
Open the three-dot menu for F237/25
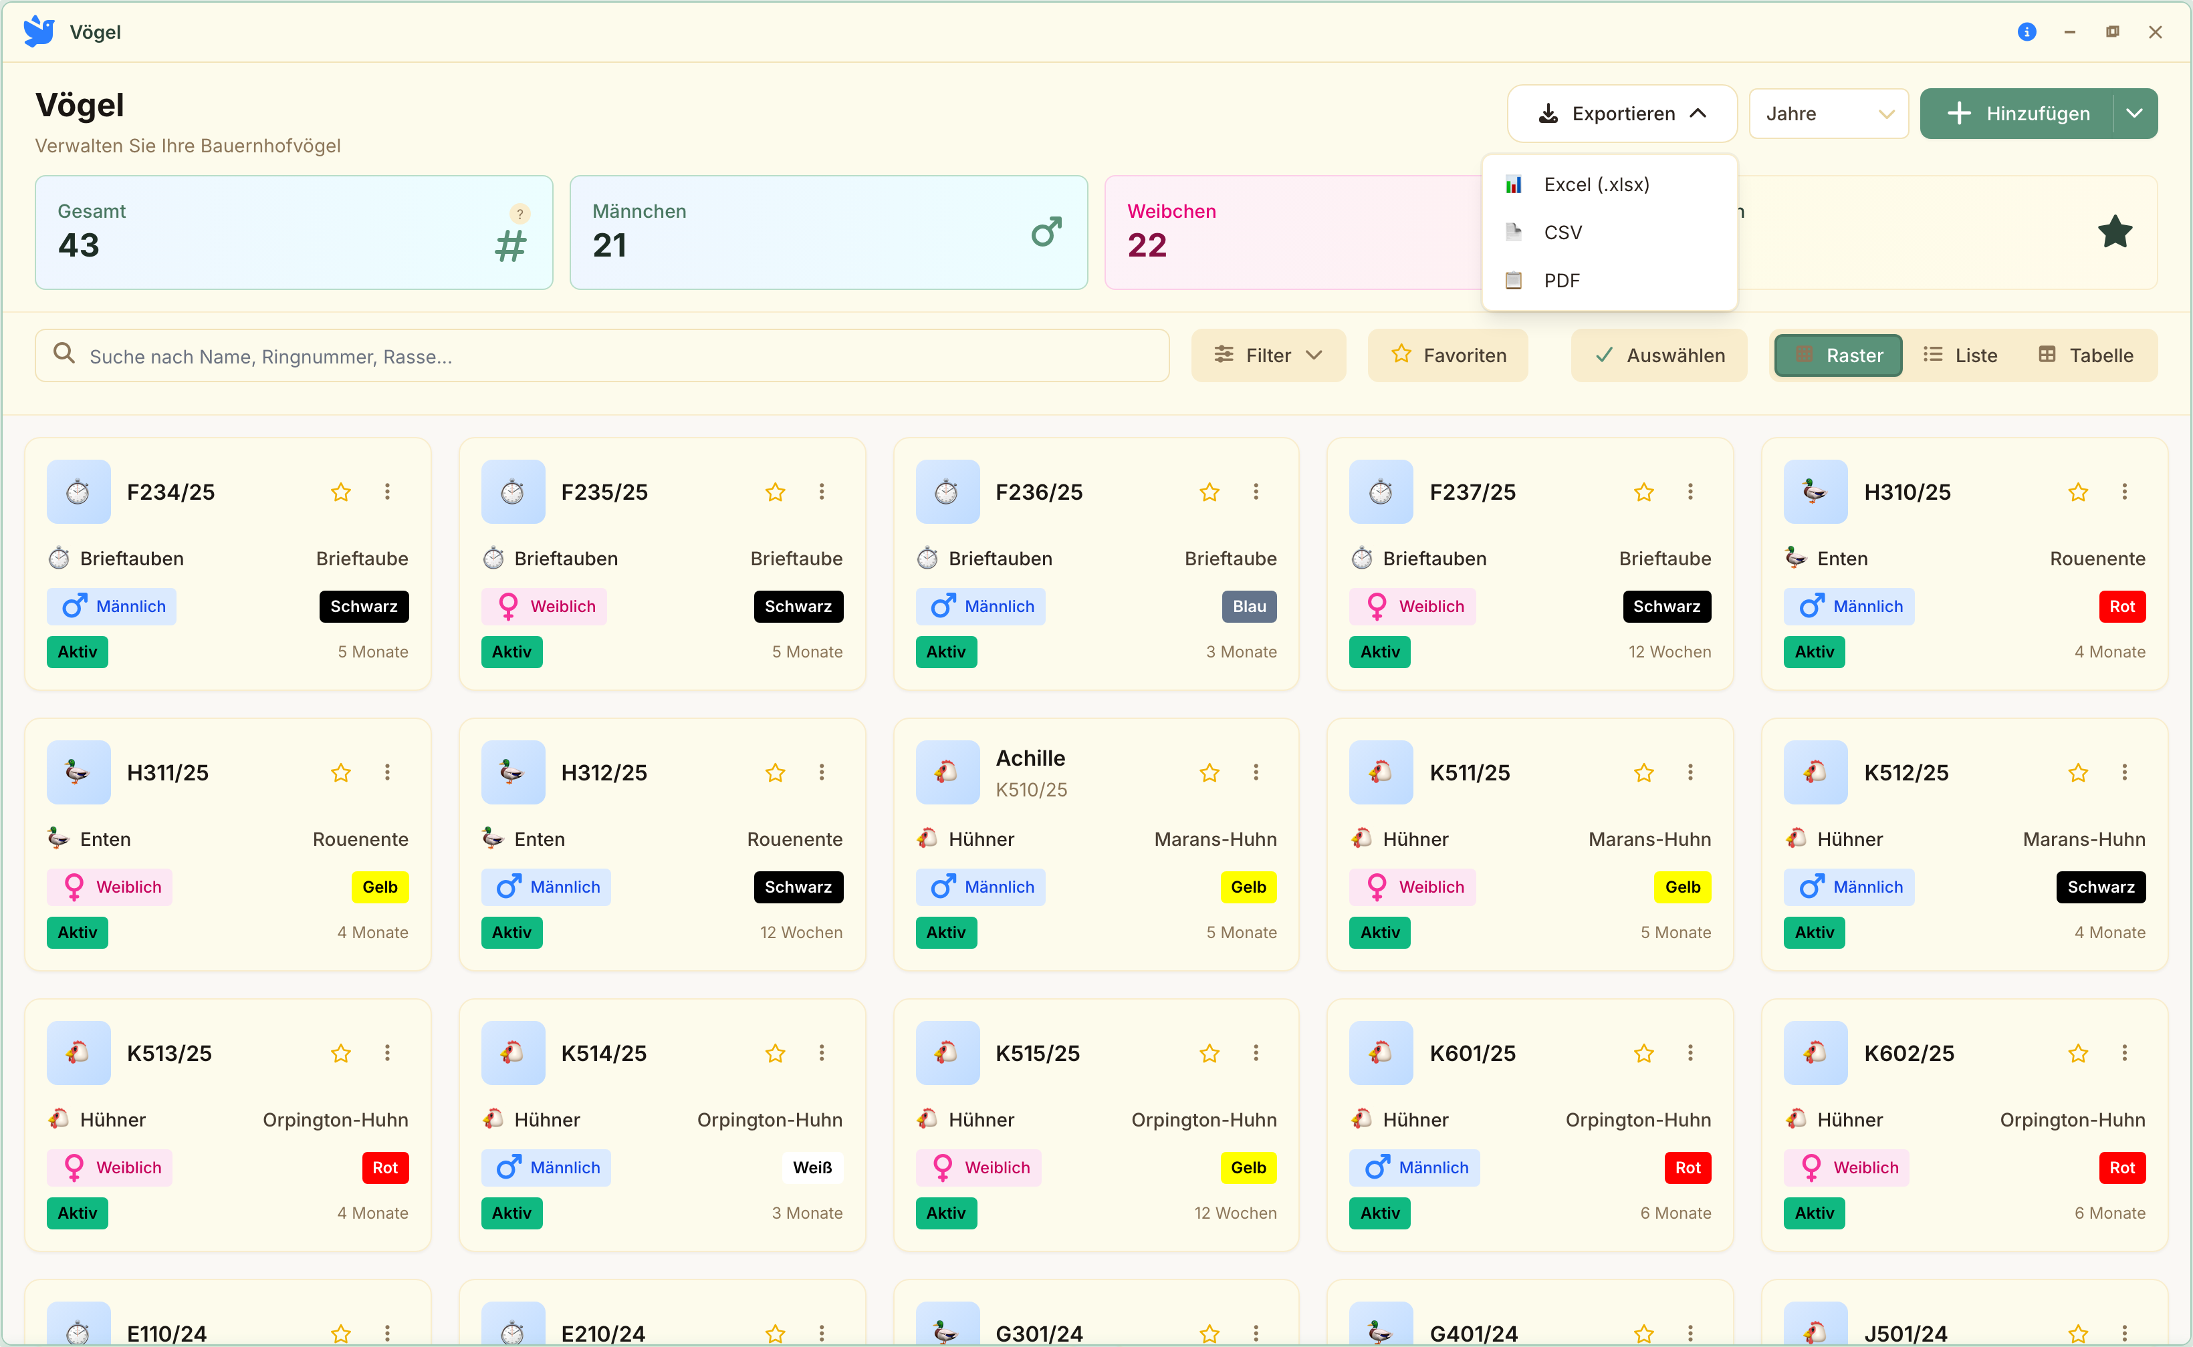point(1690,492)
